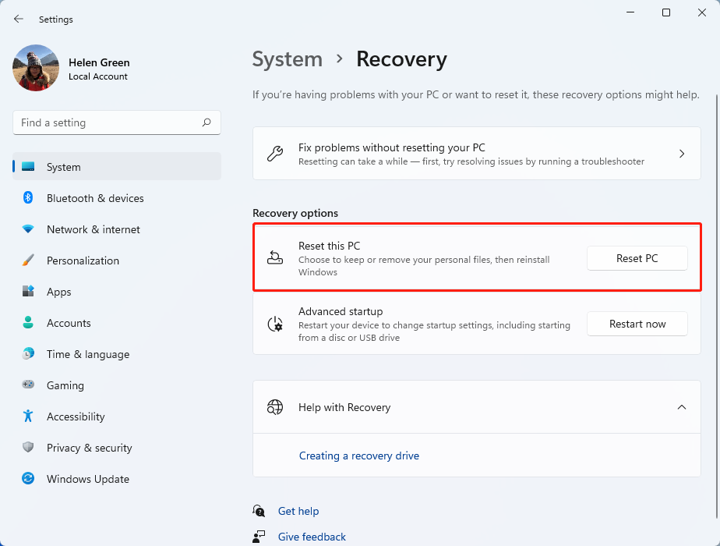Click the 'Reset this PC' title text
Image resolution: width=720 pixels, height=546 pixels.
tap(330, 246)
